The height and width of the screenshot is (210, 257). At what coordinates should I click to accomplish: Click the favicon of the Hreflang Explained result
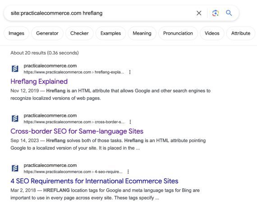[x=15, y=69]
